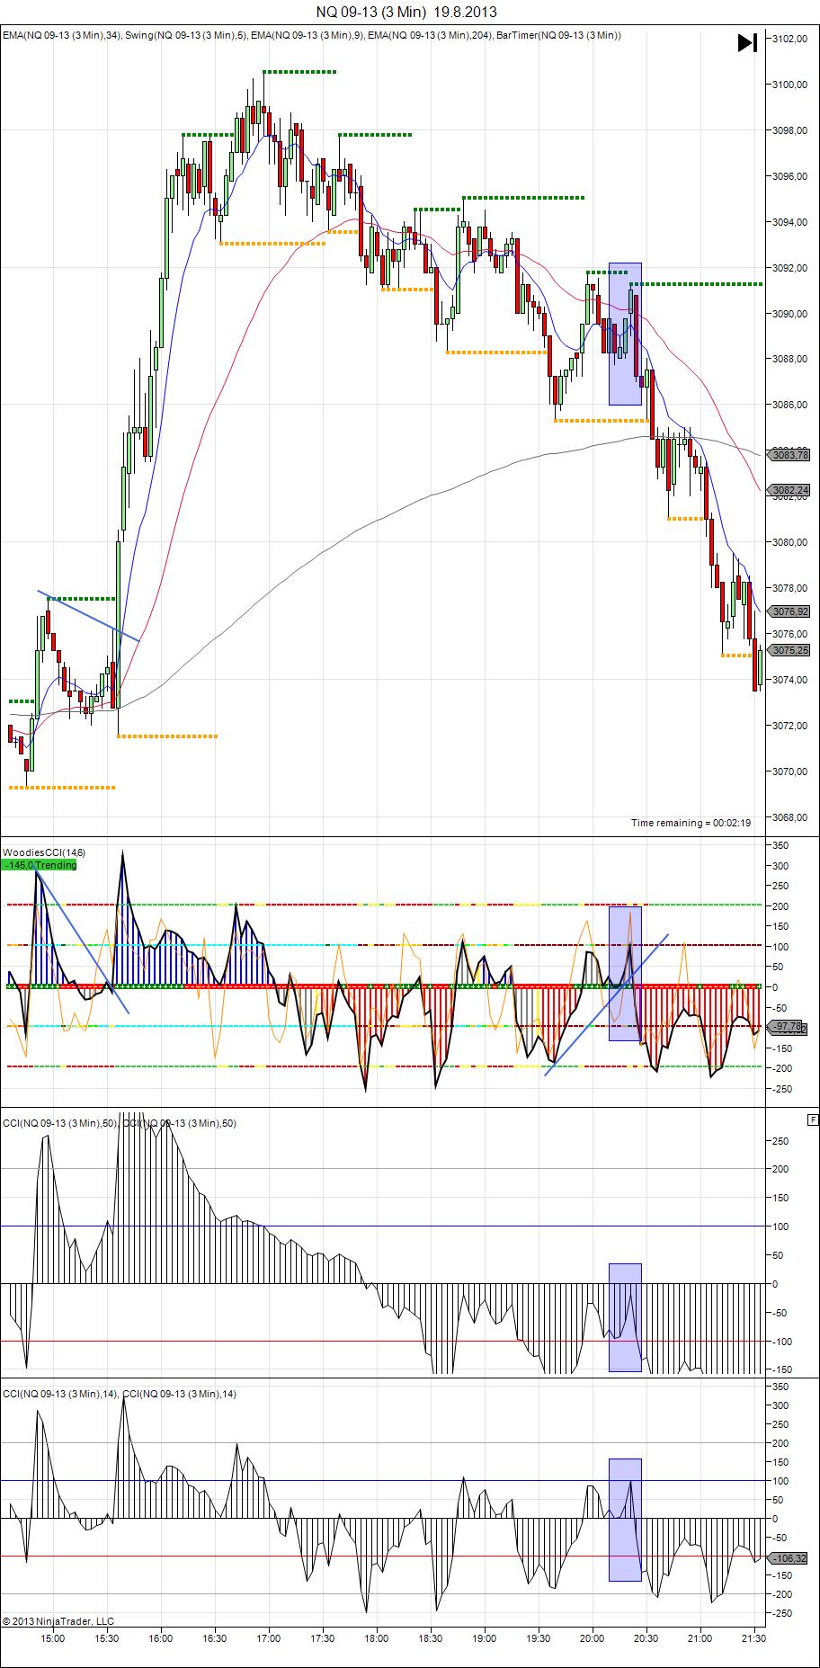Click the 3068,00 price axis label
820x1668 pixels.
[x=790, y=817]
